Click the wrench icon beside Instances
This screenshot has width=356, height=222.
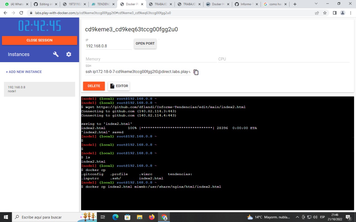[x=56, y=54]
